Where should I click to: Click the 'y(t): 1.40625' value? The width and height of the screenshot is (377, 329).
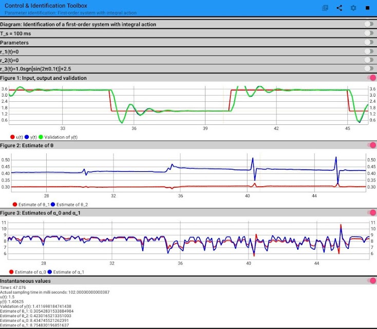pos(12,302)
